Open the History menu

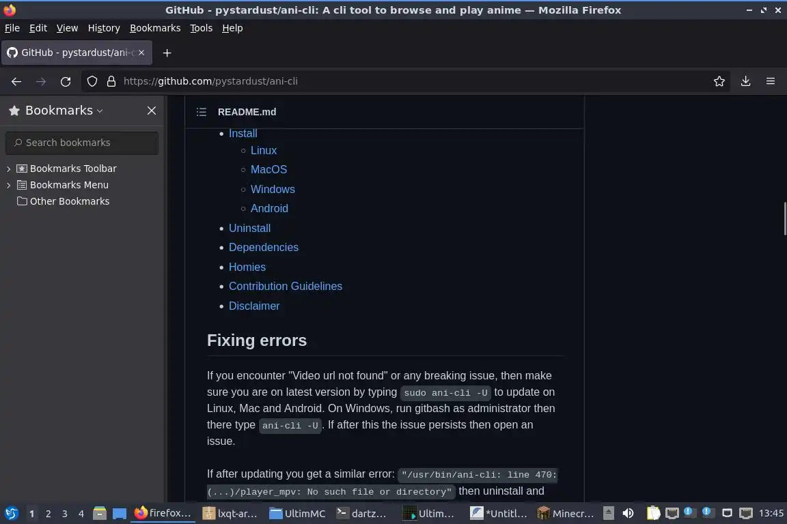pos(104,28)
